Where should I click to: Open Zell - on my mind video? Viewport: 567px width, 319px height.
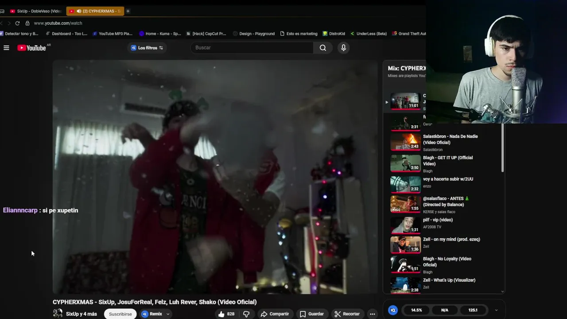click(451, 239)
